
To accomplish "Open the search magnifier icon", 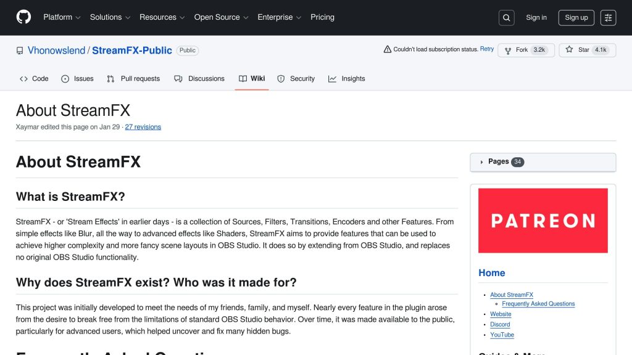I will click(506, 17).
